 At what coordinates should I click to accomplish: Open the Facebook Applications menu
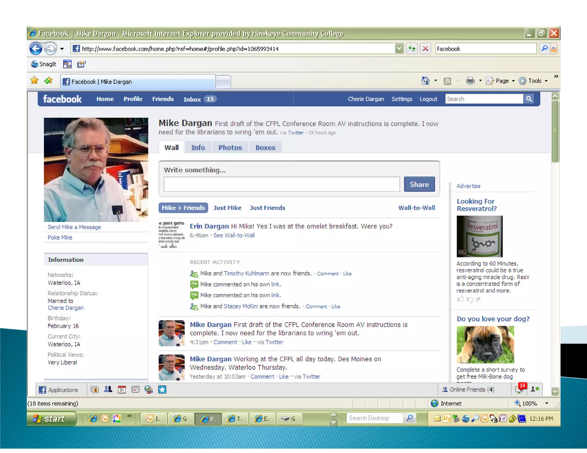point(58,390)
